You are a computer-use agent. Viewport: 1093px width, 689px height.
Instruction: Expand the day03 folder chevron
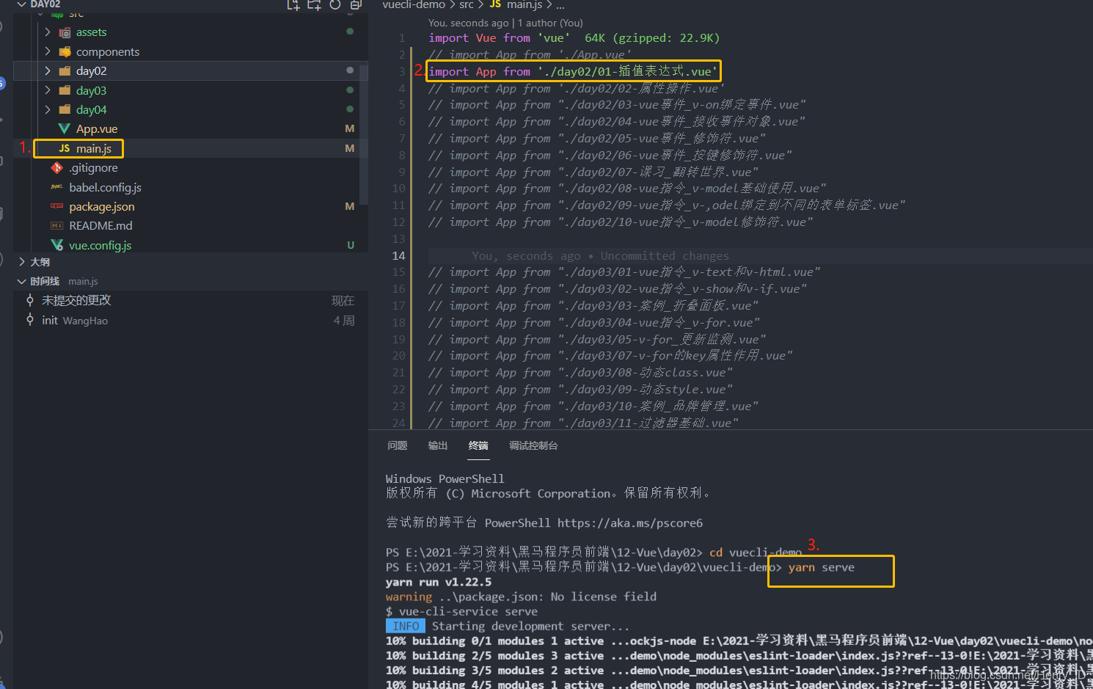tap(48, 90)
